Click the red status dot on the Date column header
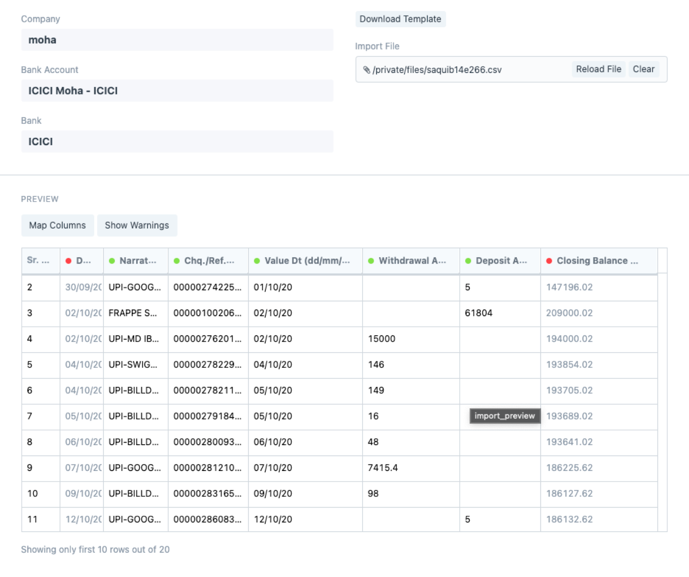689x577 pixels. 68,260
